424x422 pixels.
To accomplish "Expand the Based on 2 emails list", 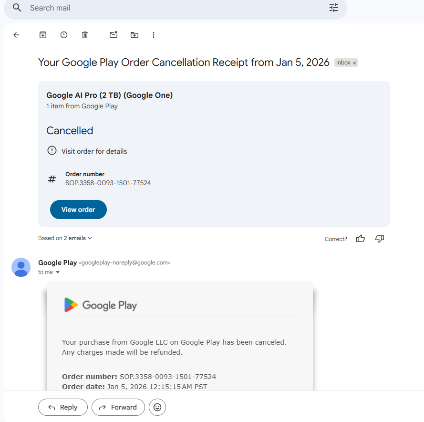I will point(65,238).
